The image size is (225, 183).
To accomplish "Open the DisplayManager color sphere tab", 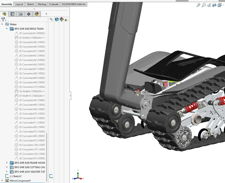I will pyautogui.click(x=37, y=14).
